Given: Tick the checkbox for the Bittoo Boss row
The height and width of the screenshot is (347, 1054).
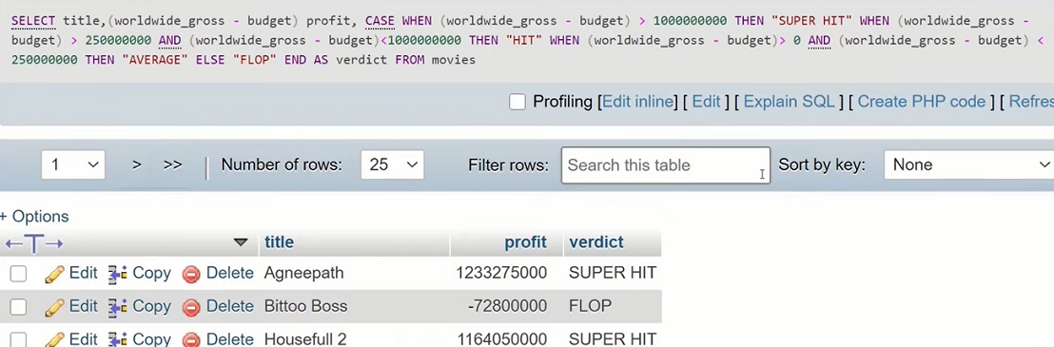Looking at the screenshot, I should coord(18,307).
